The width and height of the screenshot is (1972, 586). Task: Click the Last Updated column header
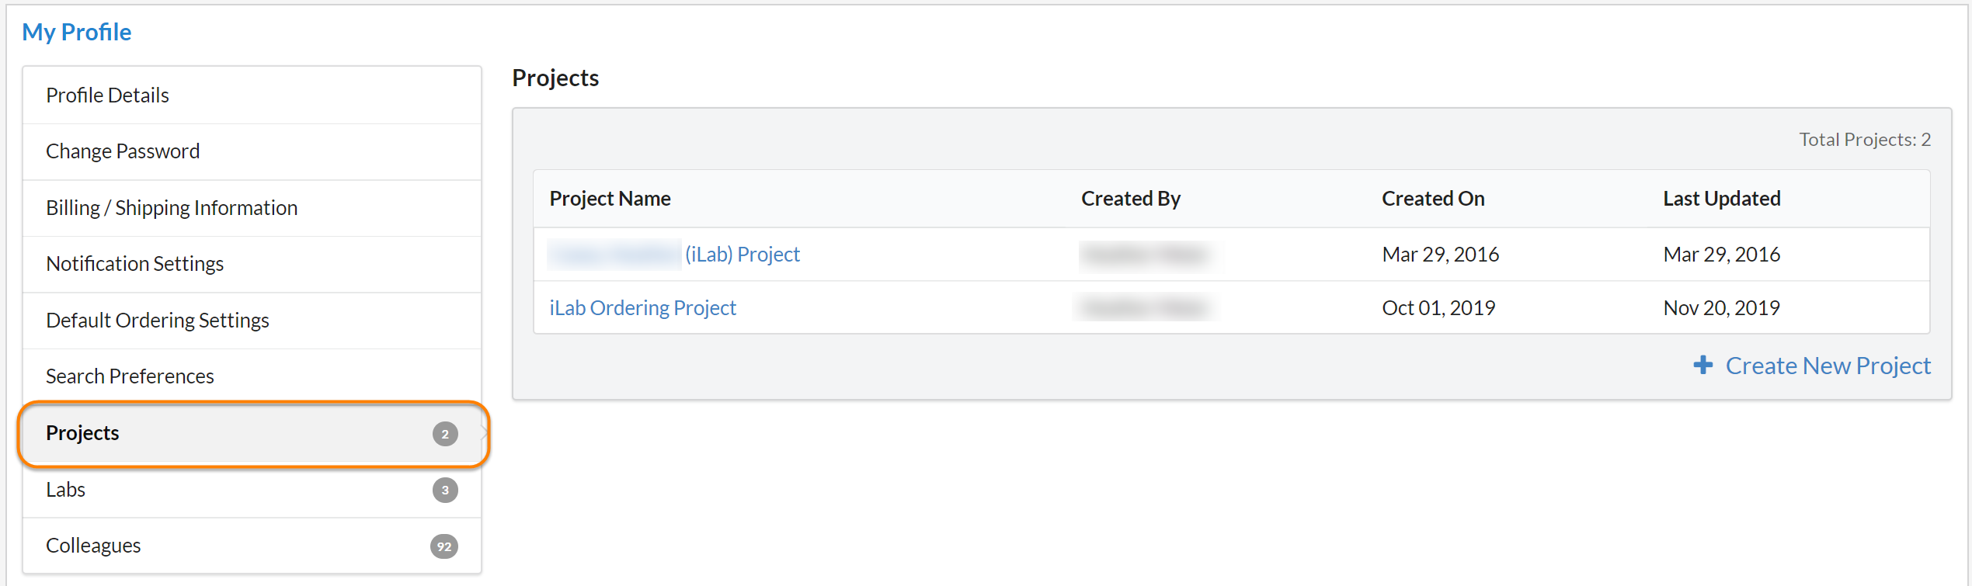coord(1721,199)
